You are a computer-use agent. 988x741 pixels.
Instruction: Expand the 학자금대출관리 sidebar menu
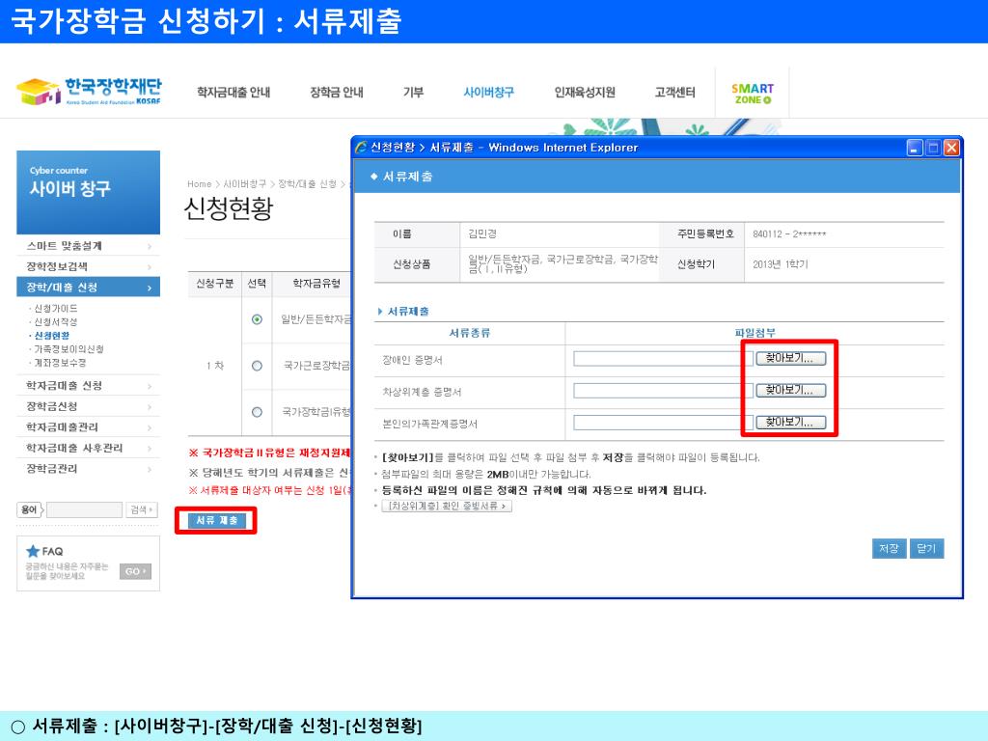coord(88,427)
